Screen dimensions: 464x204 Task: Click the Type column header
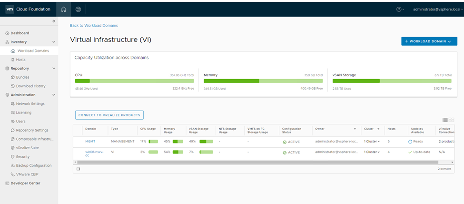point(115,129)
